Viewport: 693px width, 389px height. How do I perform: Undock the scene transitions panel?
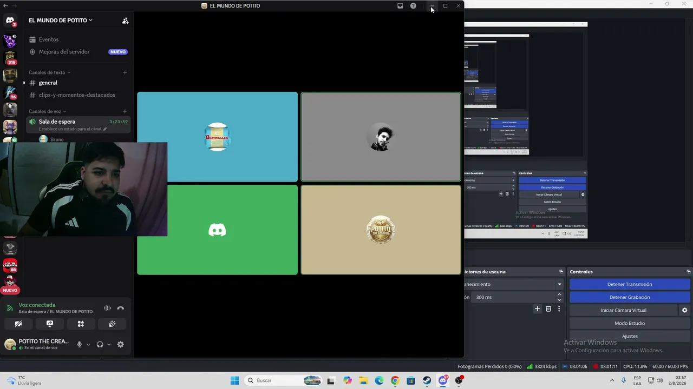[x=561, y=272]
